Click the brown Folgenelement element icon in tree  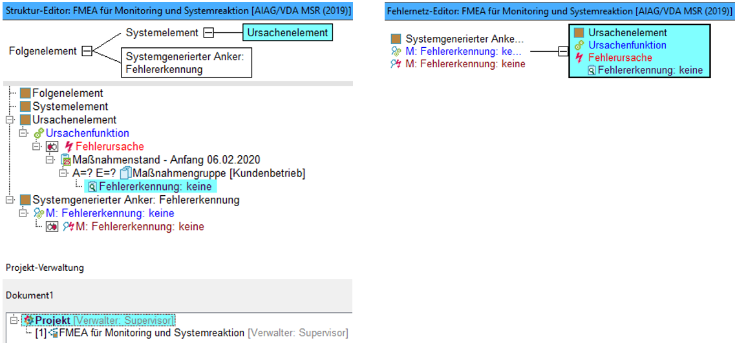click(x=25, y=94)
